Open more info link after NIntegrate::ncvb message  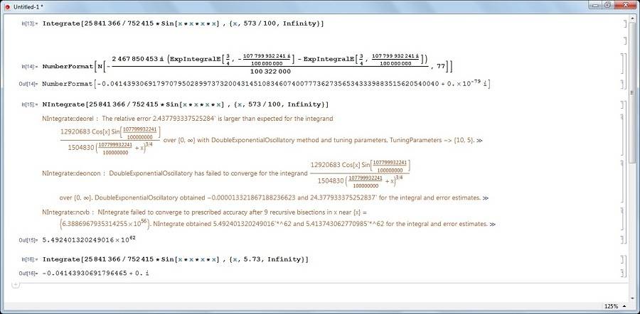[x=492, y=224]
